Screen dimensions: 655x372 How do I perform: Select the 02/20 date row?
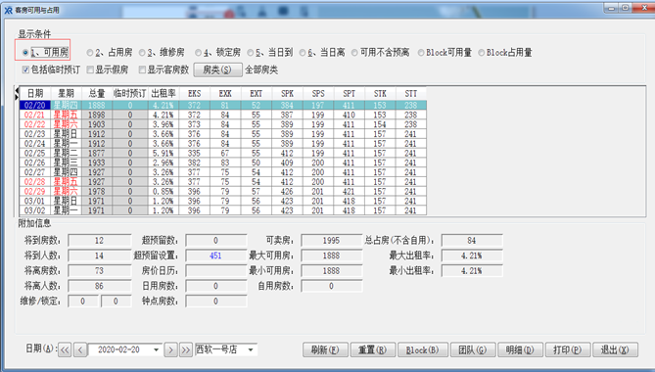click(x=222, y=105)
